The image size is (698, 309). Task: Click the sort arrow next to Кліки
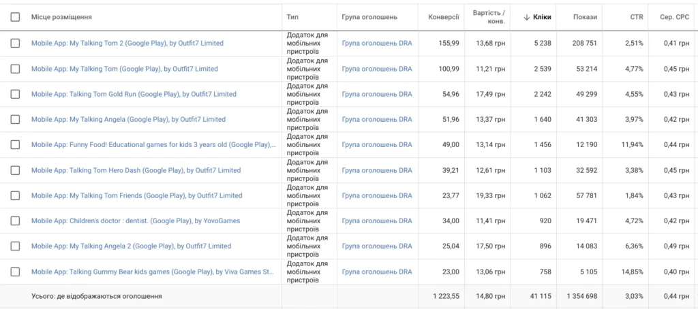point(527,17)
